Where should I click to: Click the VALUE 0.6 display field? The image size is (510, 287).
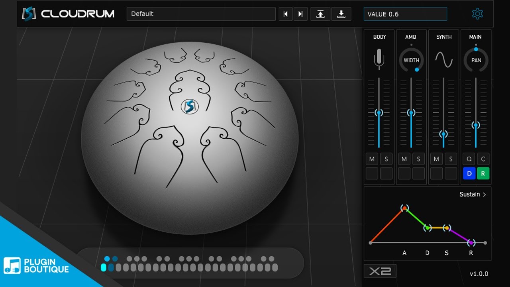click(405, 14)
